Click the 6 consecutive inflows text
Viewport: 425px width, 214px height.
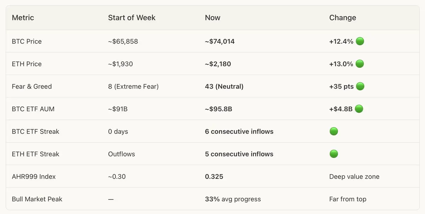click(239, 131)
